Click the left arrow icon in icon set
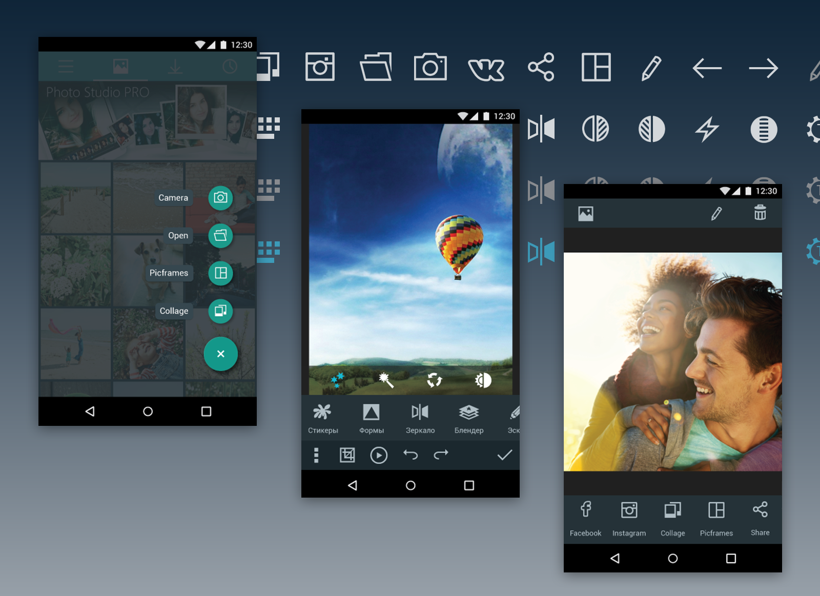The width and height of the screenshot is (820, 596). (x=707, y=68)
